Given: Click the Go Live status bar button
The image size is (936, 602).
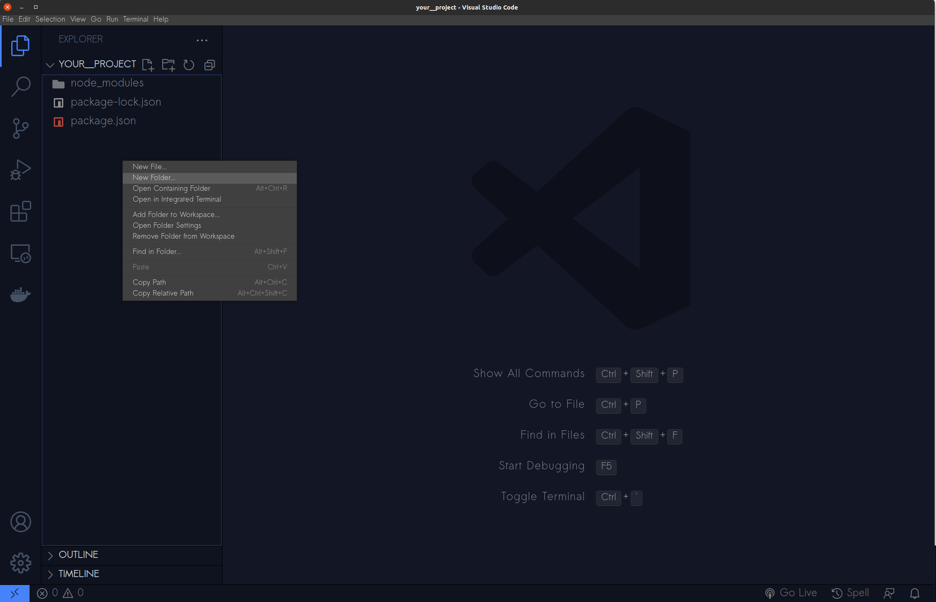Looking at the screenshot, I should point(791,593).
